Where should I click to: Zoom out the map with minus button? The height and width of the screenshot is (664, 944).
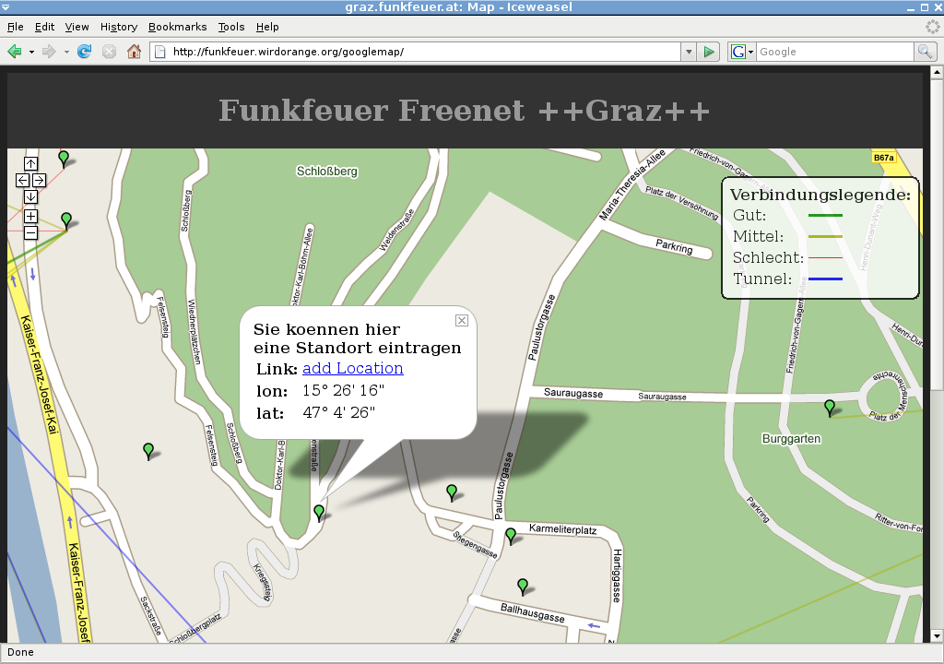30,232
